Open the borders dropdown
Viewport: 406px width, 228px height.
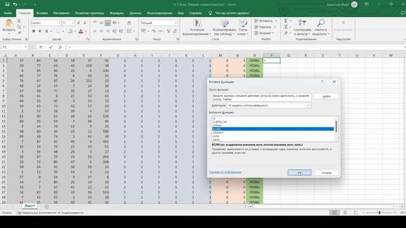[x=63, y=31]
